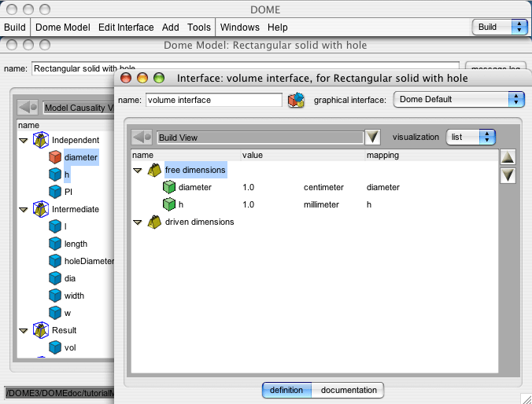
Task: Click the blue cube icon beside PI
Action: (x=55, y=192)
